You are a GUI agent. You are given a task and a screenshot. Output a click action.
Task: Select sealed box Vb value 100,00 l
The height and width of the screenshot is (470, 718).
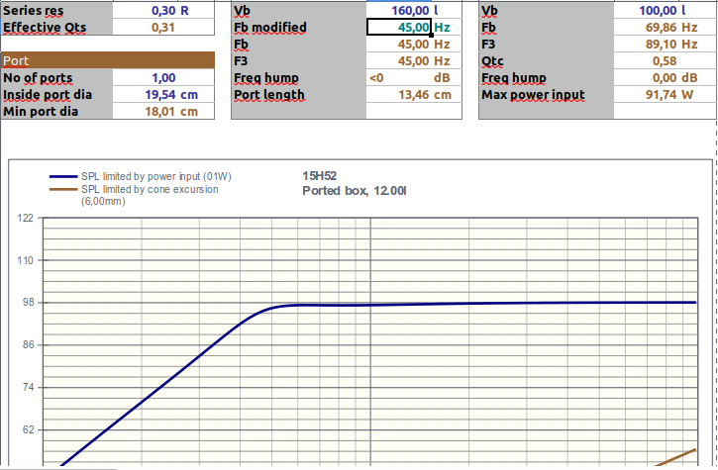665,10
